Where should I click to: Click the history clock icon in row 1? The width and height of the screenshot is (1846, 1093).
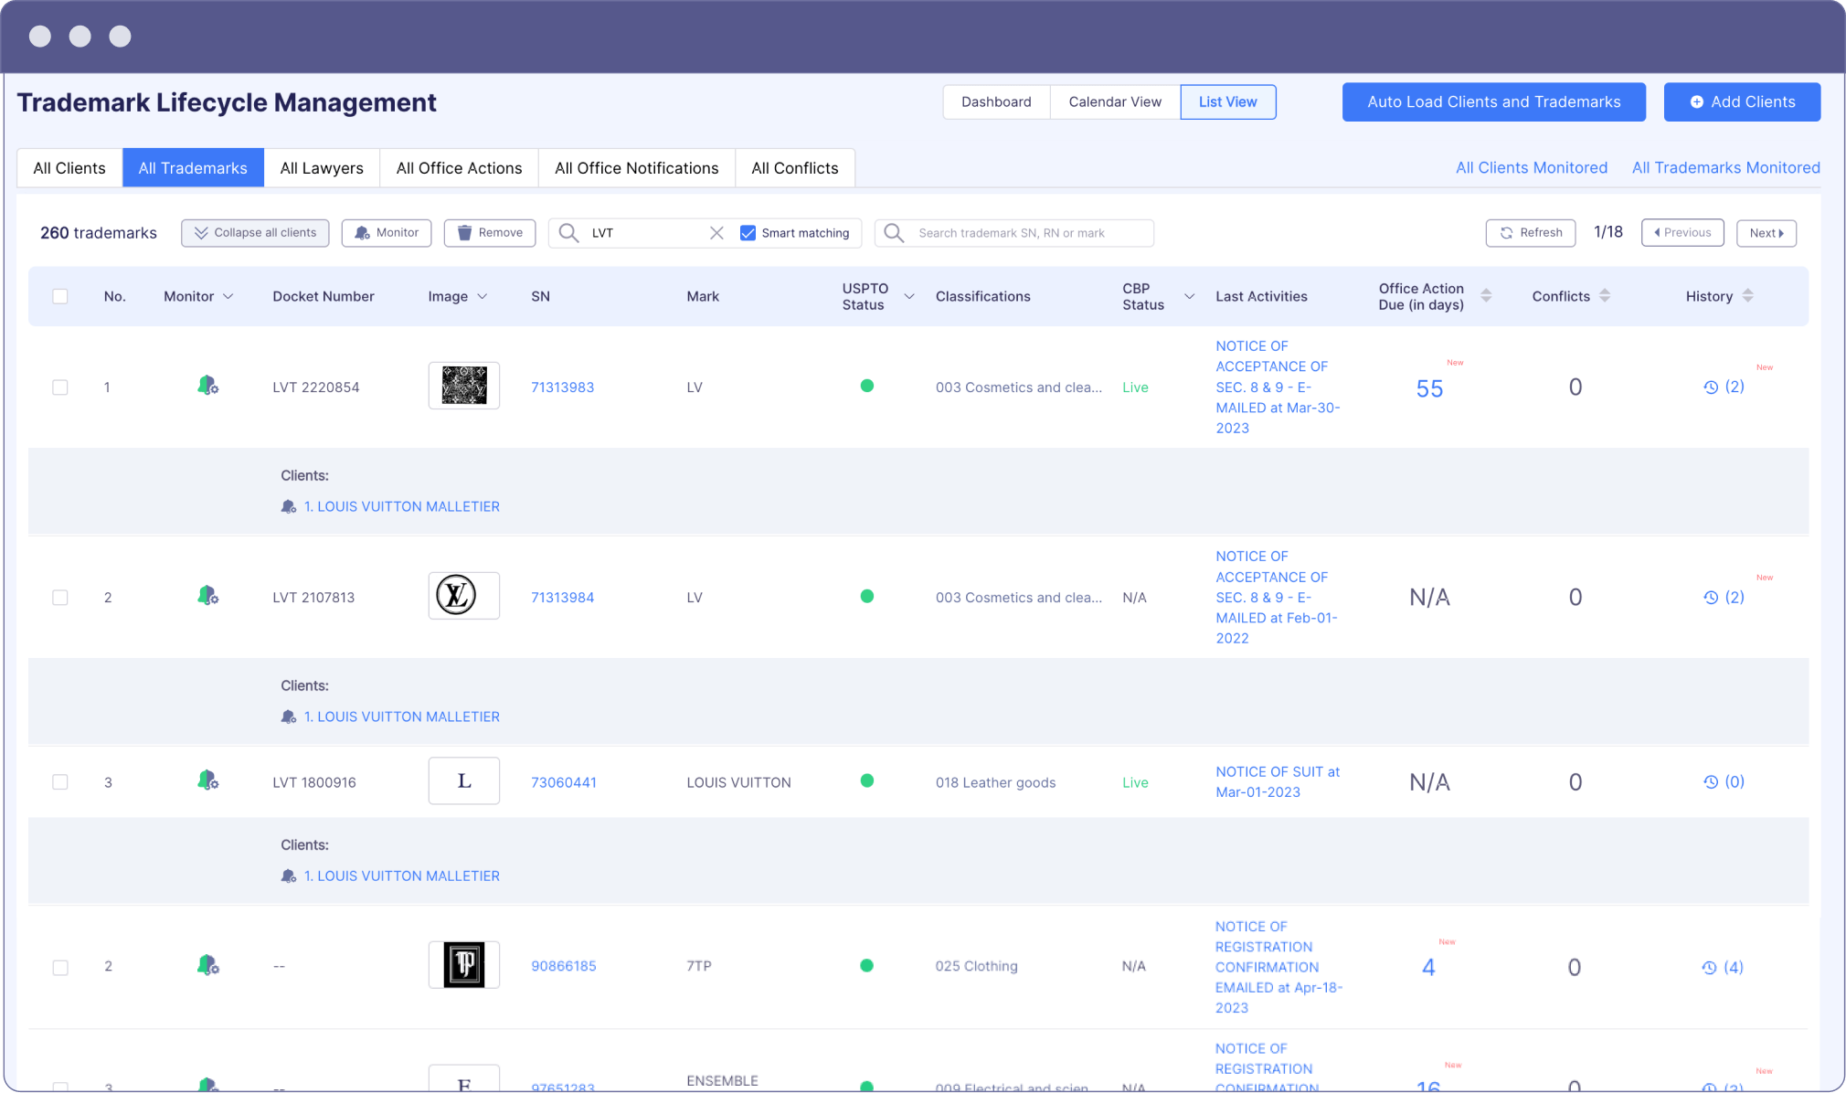[x=1711, y=387]
